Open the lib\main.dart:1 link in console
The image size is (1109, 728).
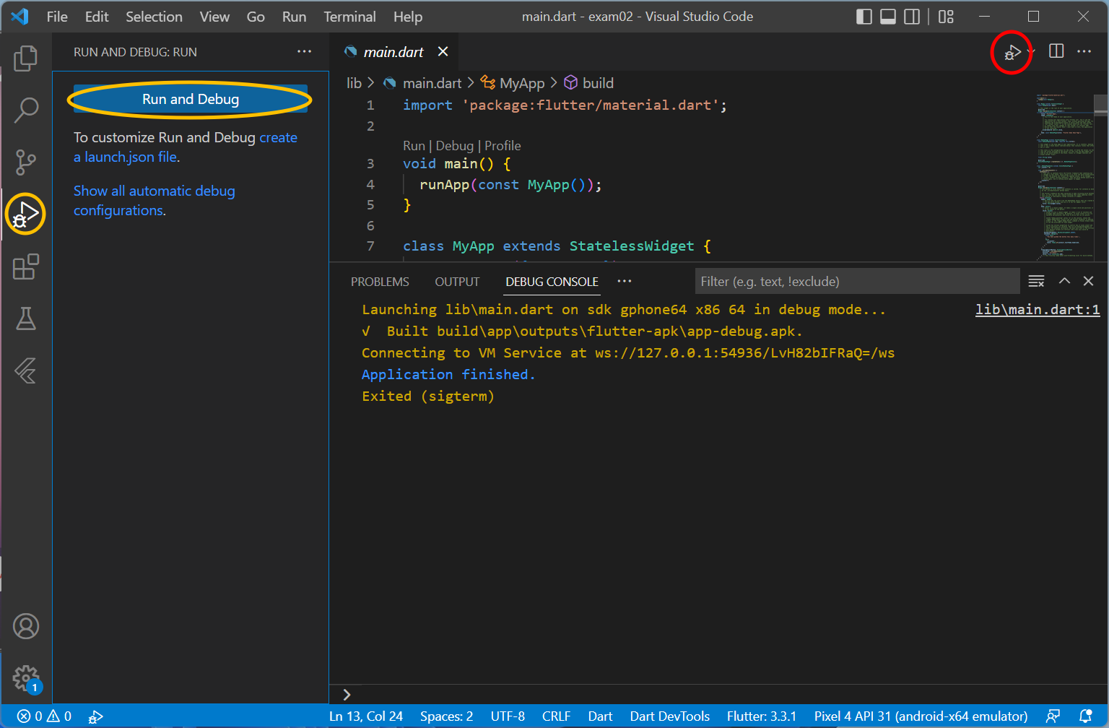tap(1038, 309)
